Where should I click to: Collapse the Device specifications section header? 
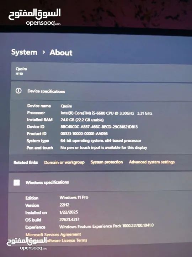click(x=101, y=91)
